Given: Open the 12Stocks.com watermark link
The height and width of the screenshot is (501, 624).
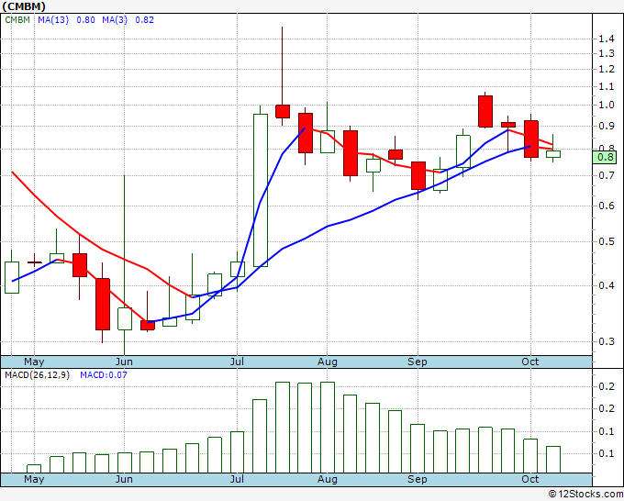Looking at the screenshot, I should coord(585,494).
